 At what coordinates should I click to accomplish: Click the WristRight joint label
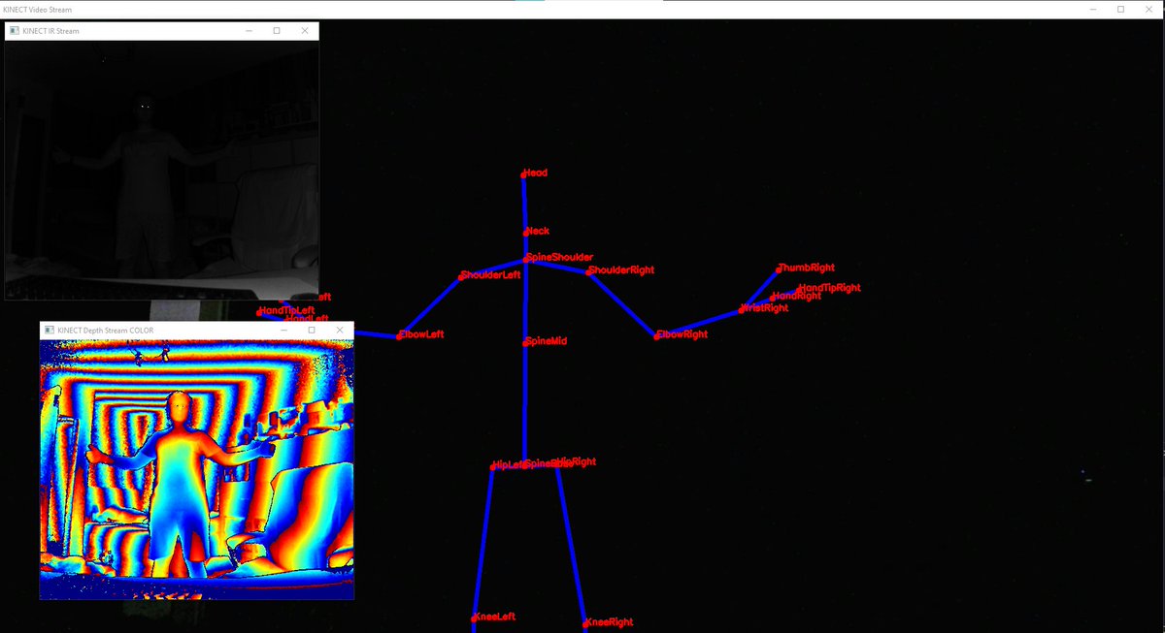(762, 307)
